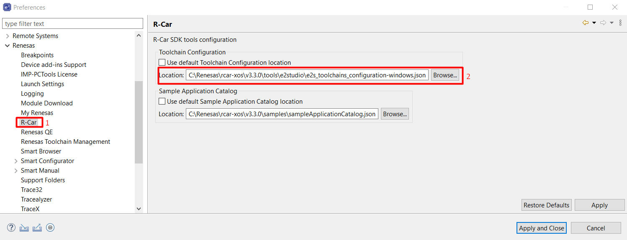The width and height of the screenshot is (627, 240).
Task: Click the back navigation arrow icon
Action: coord(585,23)
